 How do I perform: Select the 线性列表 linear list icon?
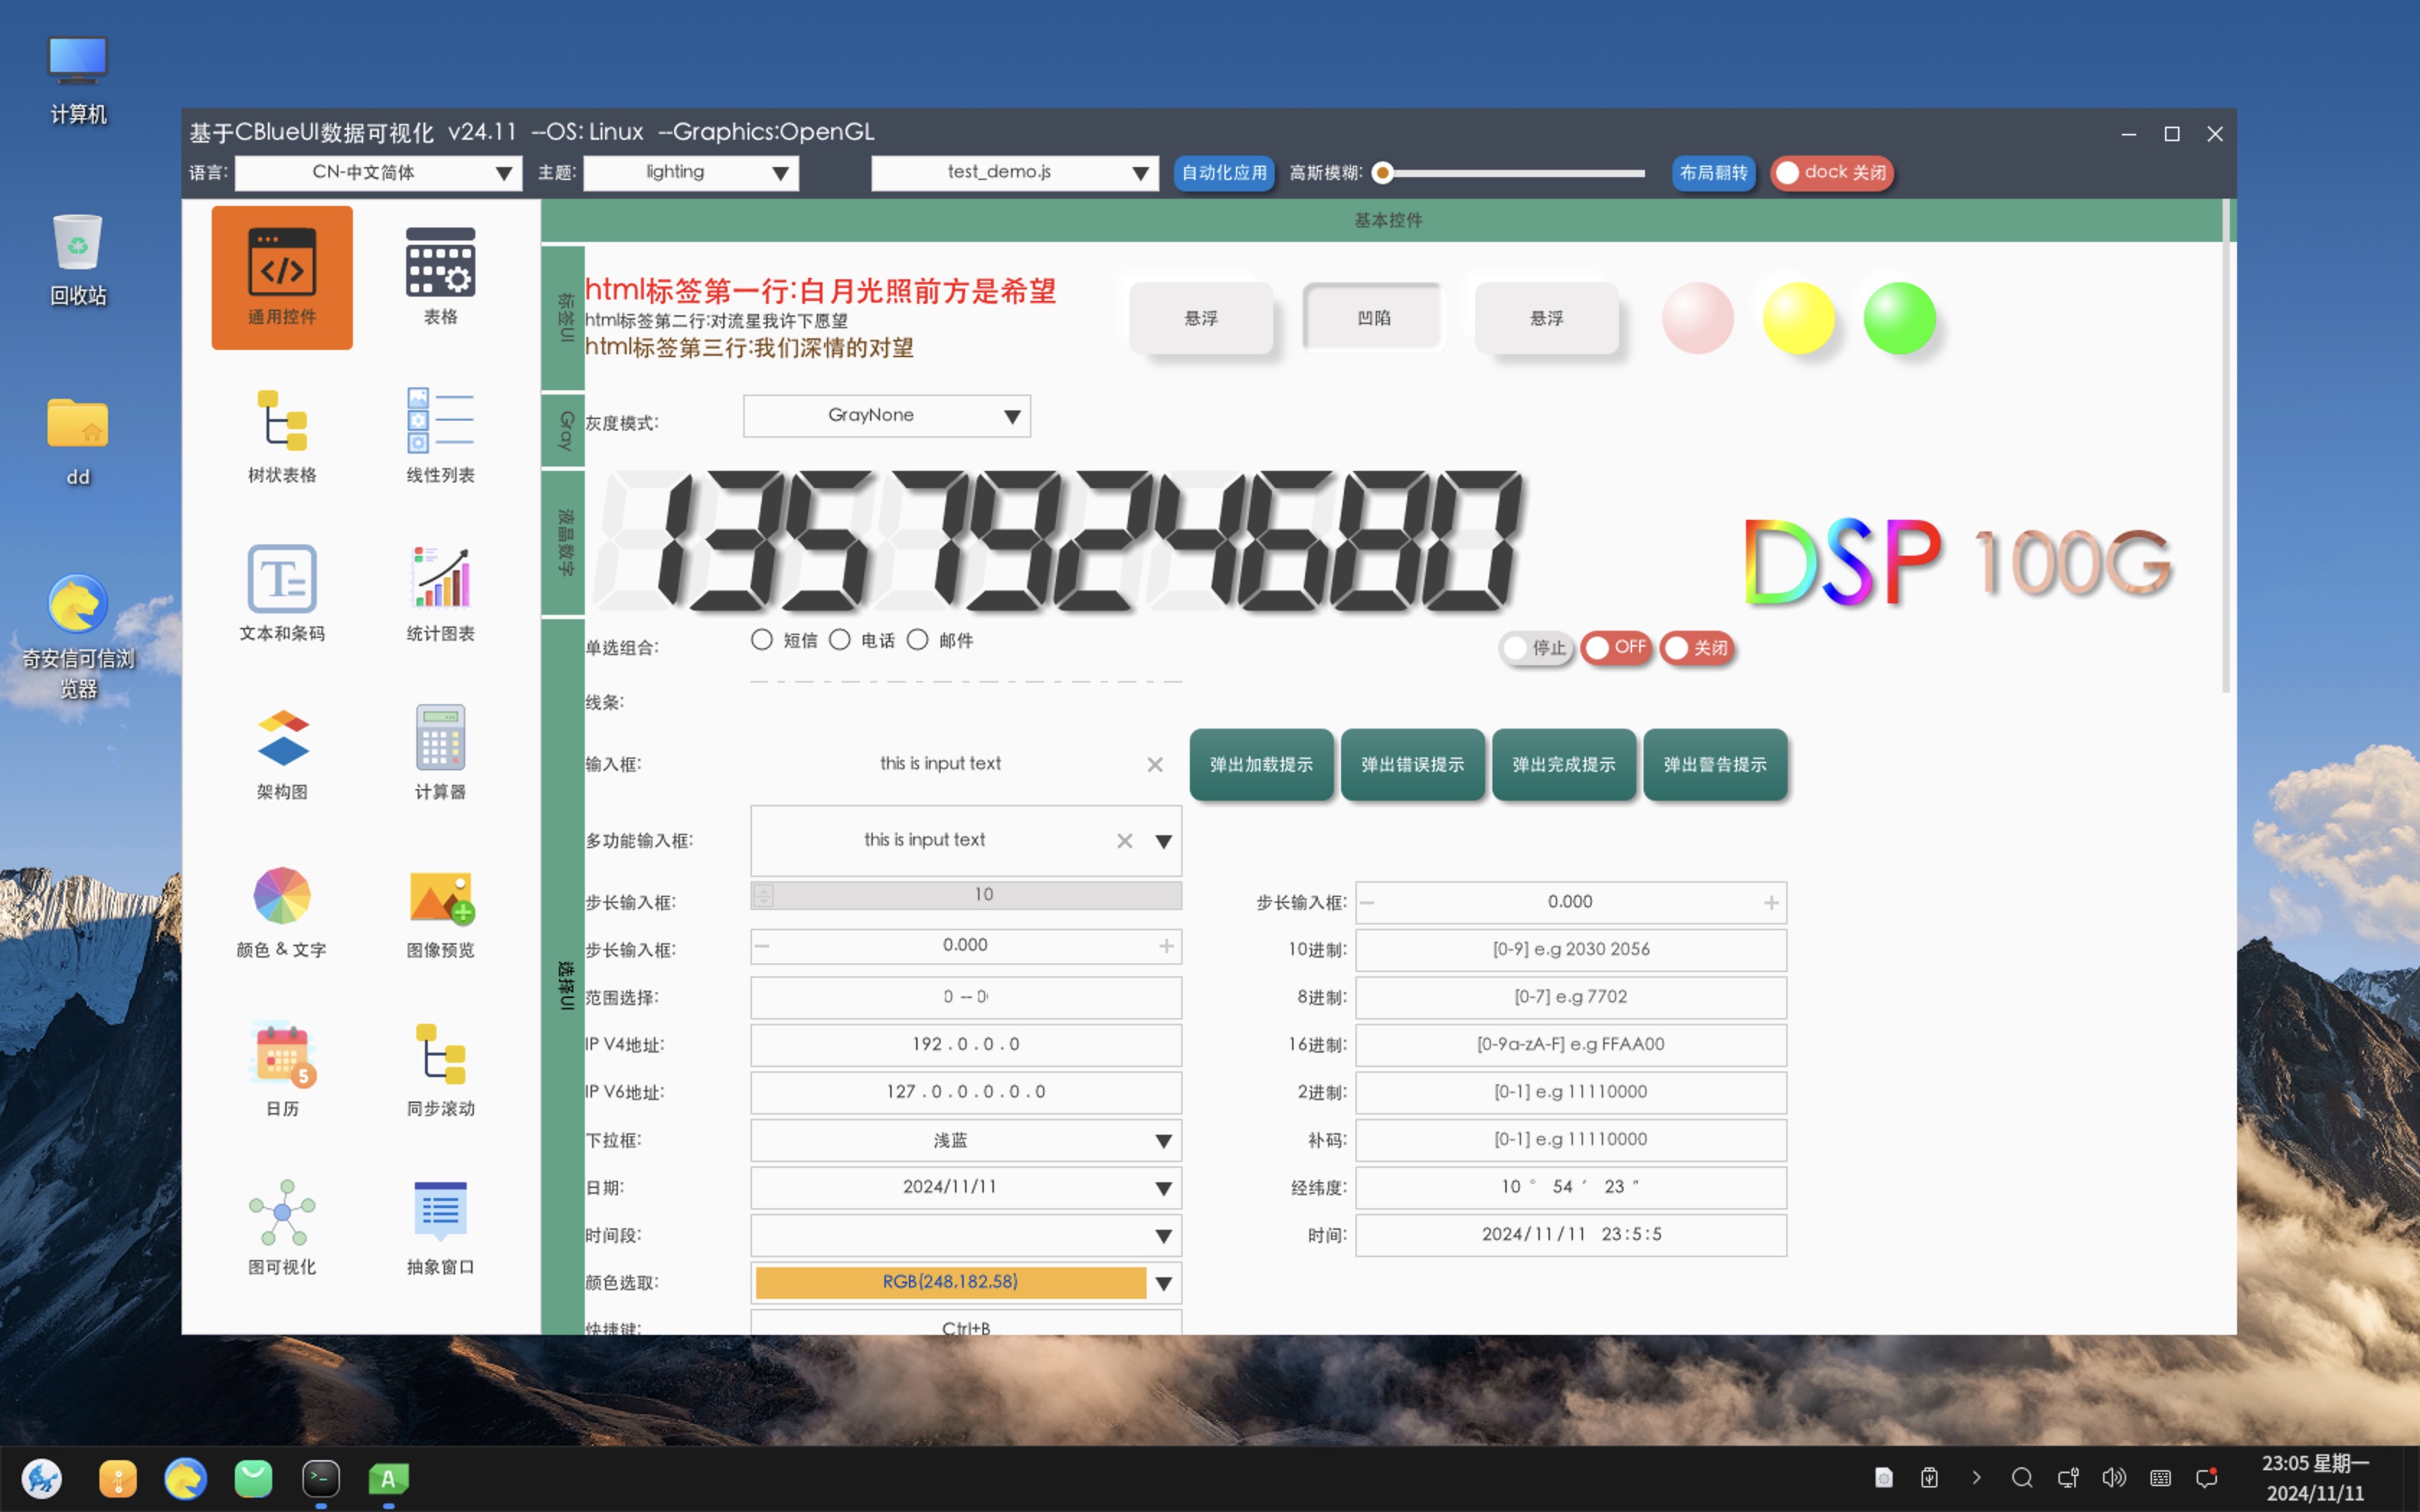coord(440,436)
